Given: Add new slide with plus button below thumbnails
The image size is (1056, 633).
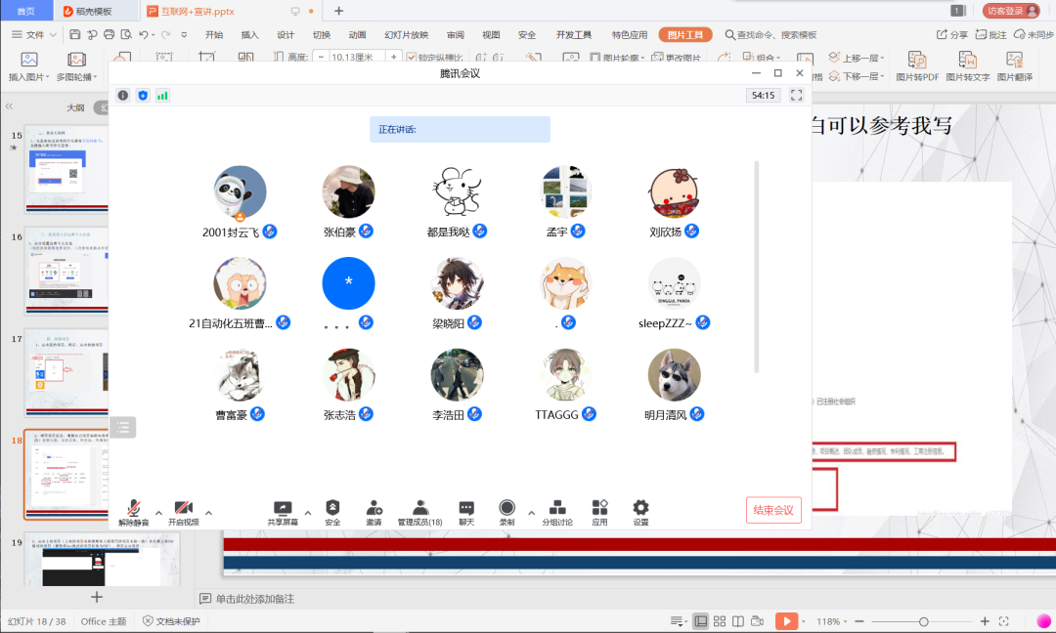Looking at the screenshot, I should 97,597.
